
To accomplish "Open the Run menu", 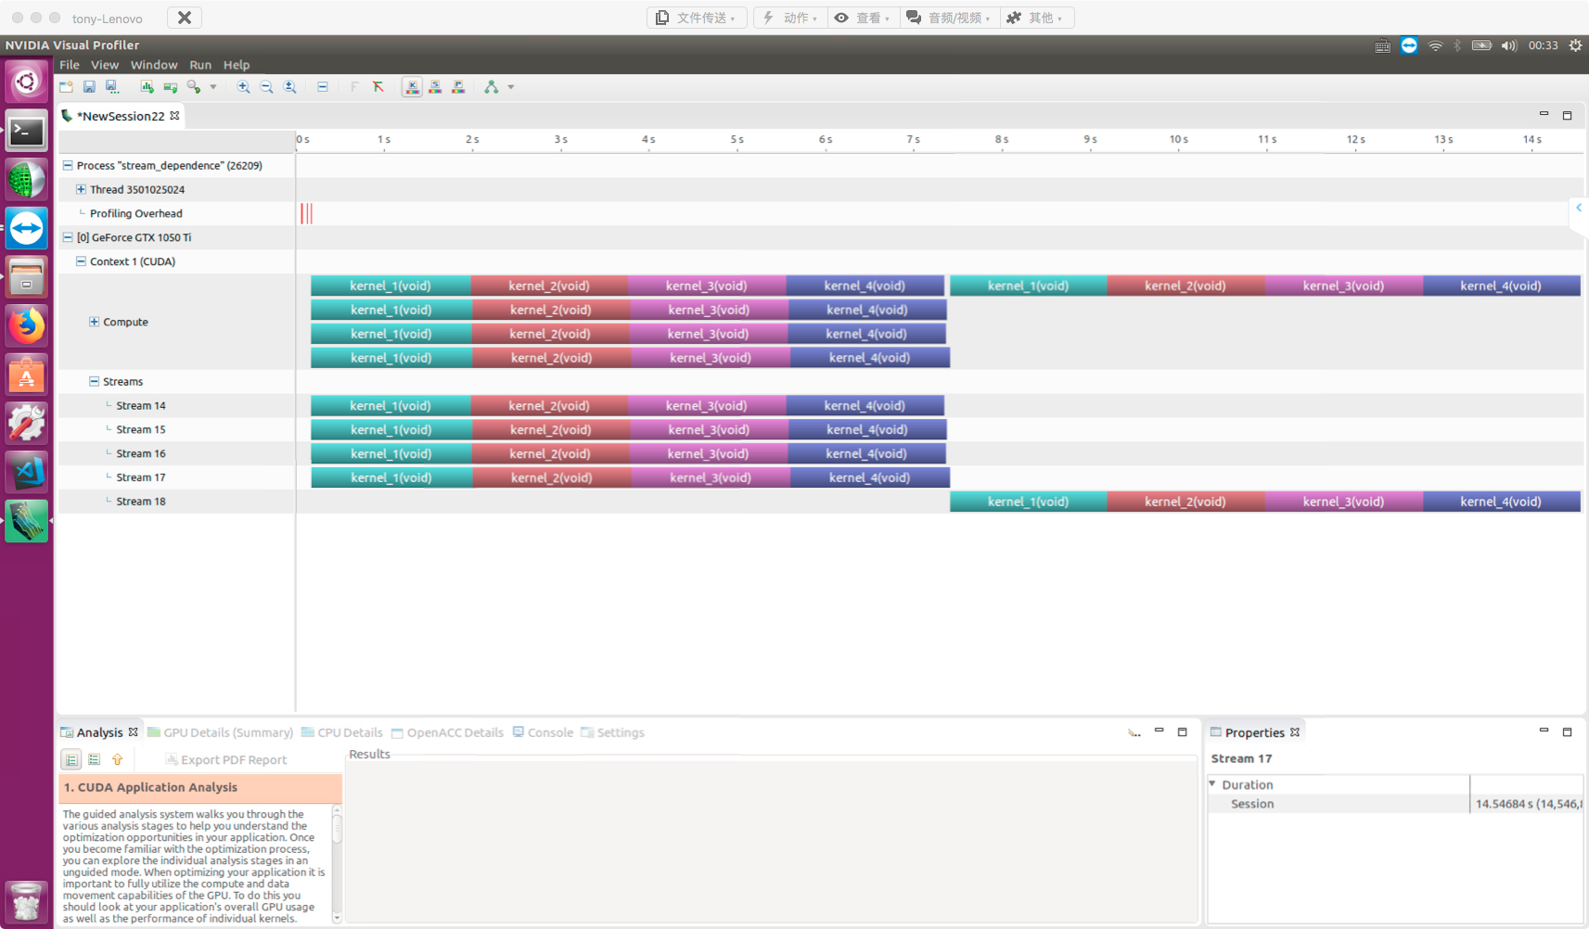I will tap(199, 65).
